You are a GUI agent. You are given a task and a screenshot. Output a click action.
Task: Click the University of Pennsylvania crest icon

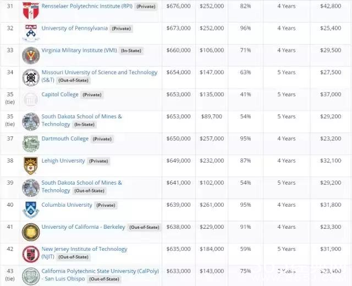(31, 33)
